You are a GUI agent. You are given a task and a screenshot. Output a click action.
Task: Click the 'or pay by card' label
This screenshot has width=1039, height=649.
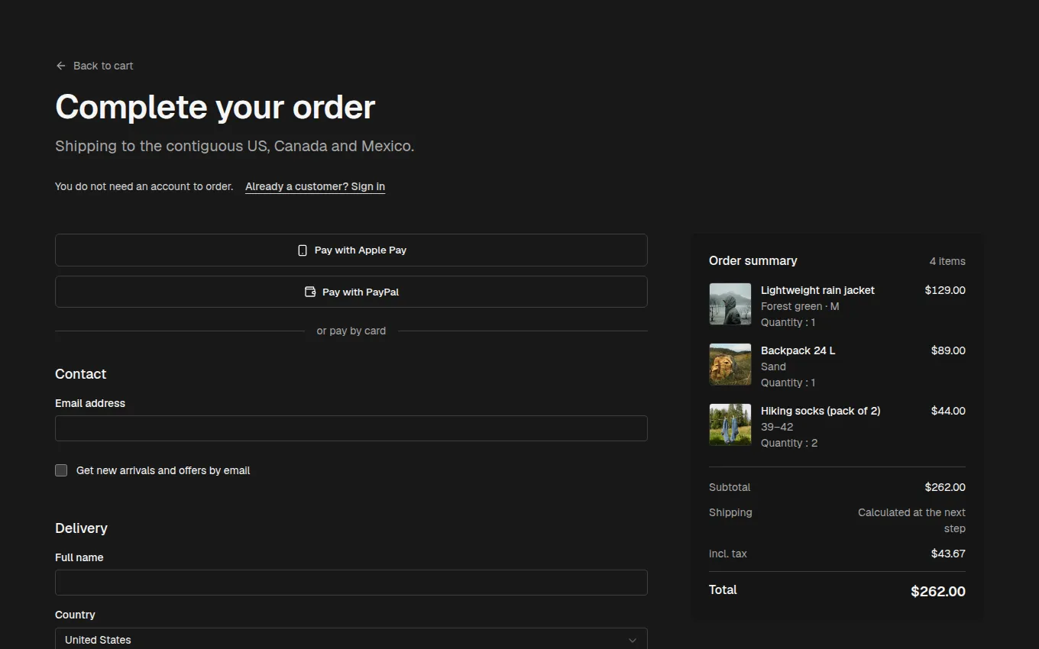click(351, 331)
